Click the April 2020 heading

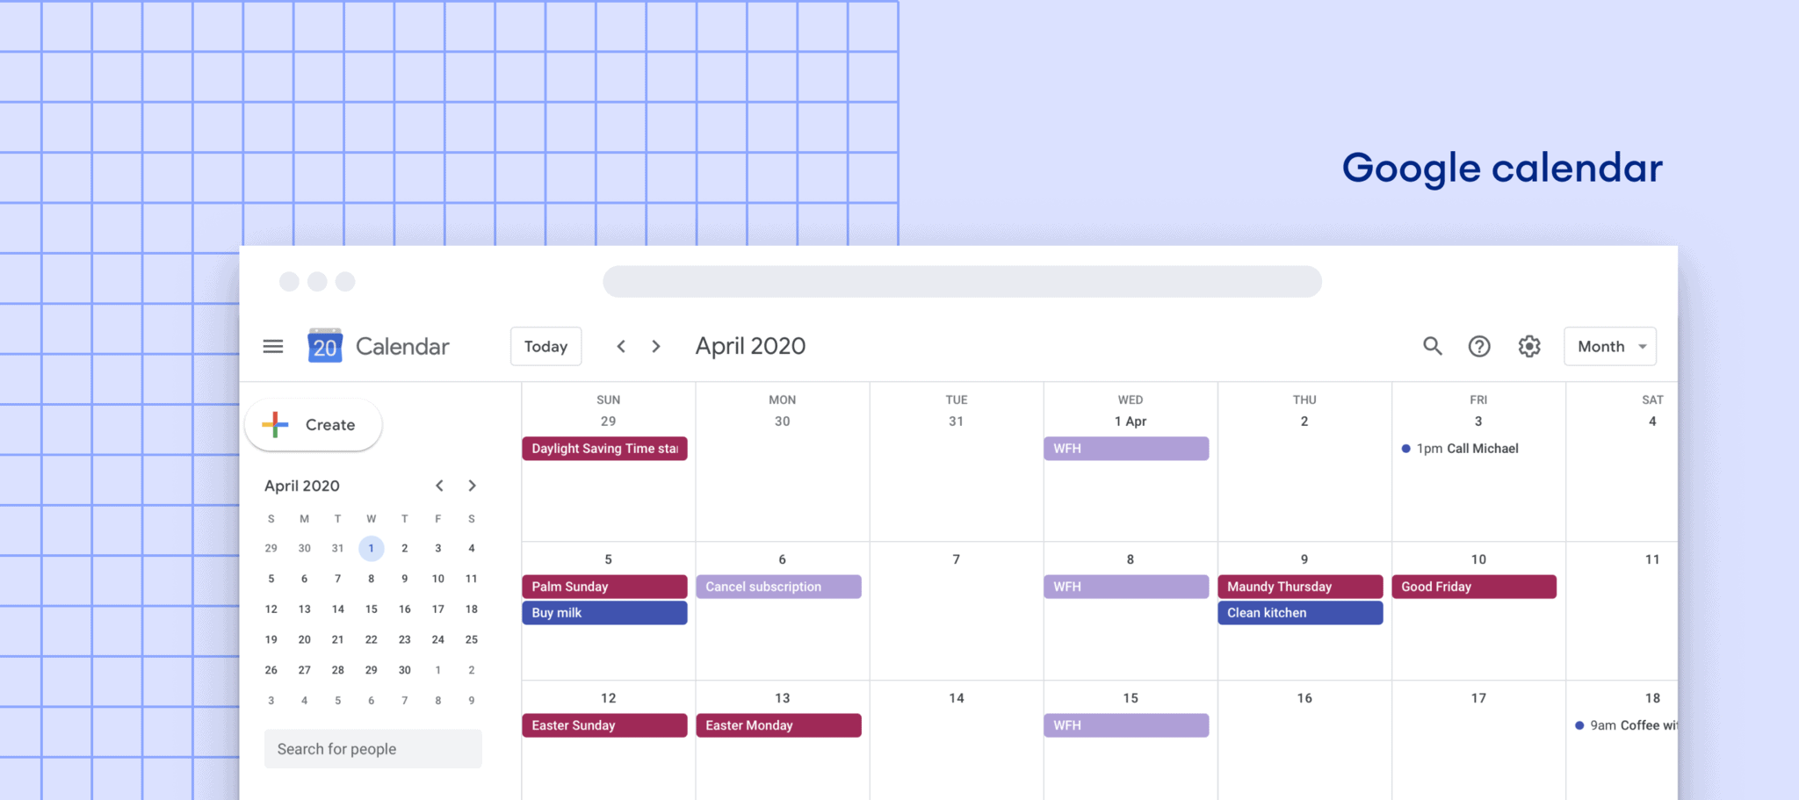click(750, 345)
